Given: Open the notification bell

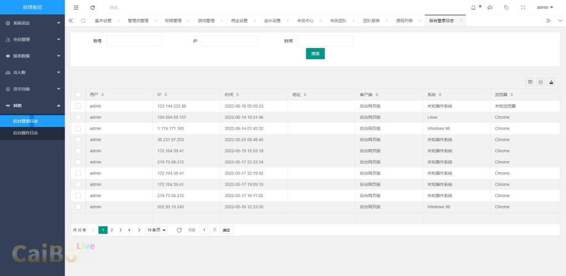Looking at the screenshot, I should 473,7.
